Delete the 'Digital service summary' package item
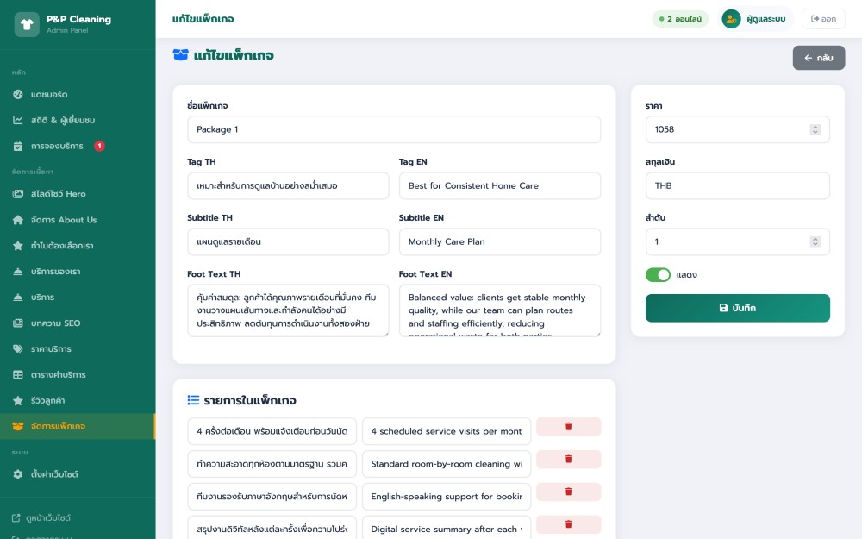Image resolution: width=862 pixels, height=539 pixels. 568,524
